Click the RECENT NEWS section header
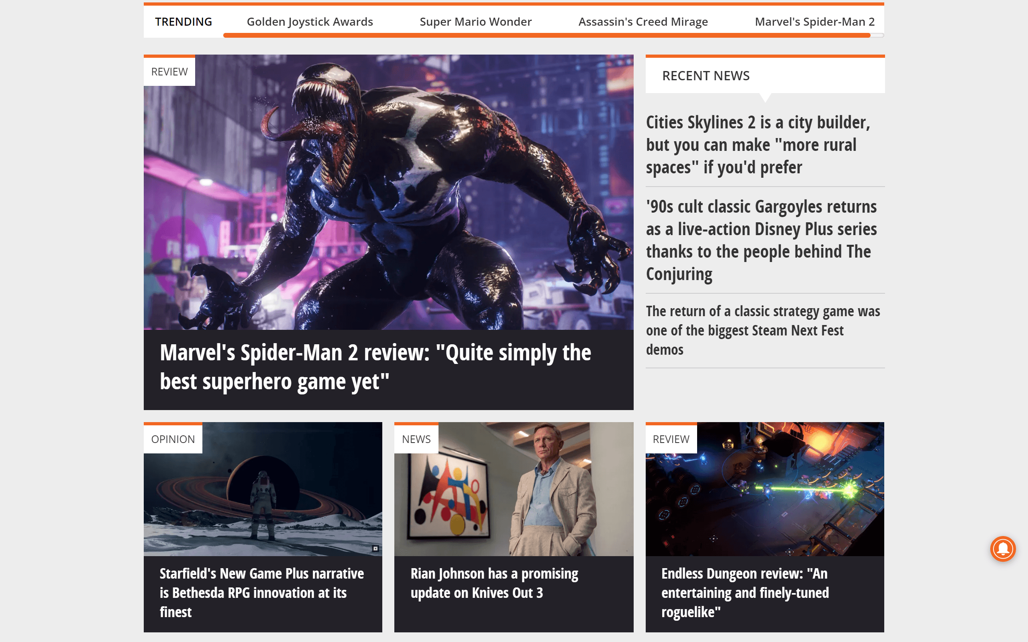Screen dimensions: 1028x642 point(705,75)
